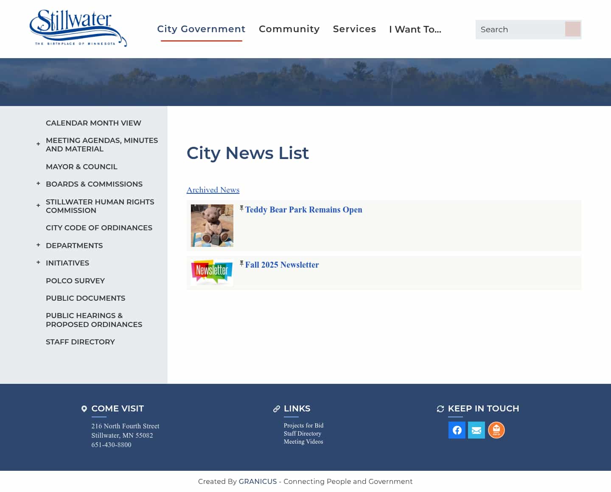This screenshot has width=611, height=492.
Task: Expand the Departments menu item
Action: coord(38,245)
